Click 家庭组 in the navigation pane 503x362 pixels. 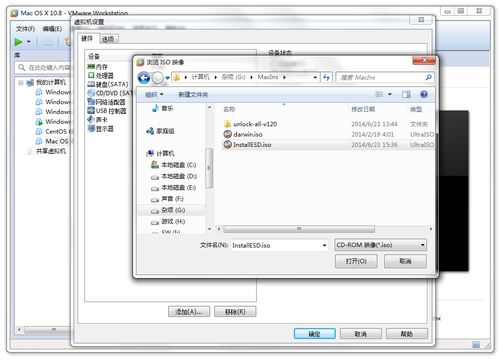pos(165,131)
